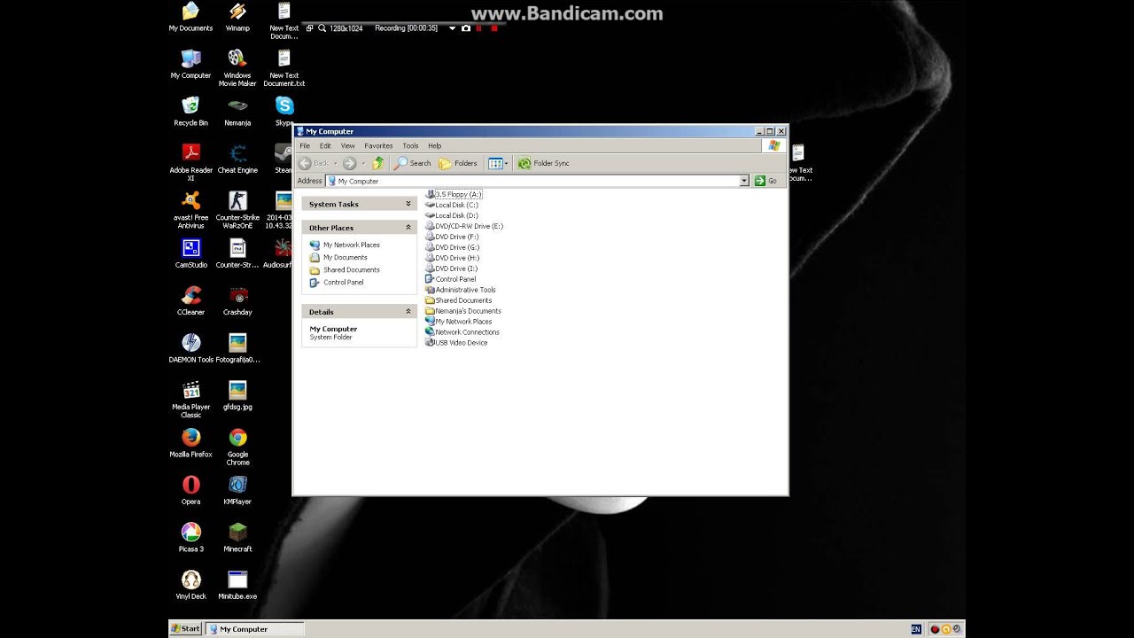
Task: Launch CamStudio from the desktop
Action: tap(190, 253)
